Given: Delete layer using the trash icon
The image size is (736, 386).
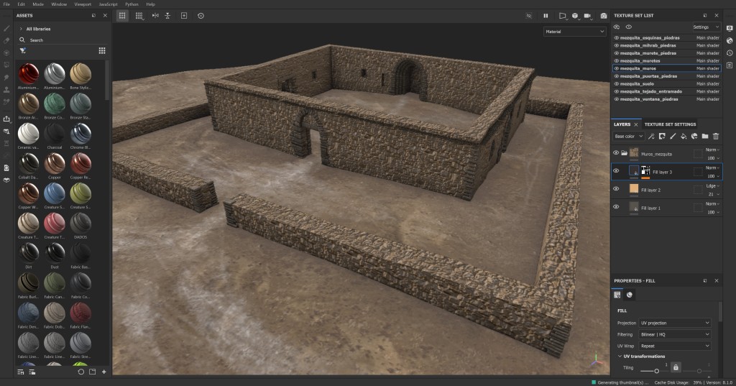Looking at the screenshot, I should (x=716, y=136).
